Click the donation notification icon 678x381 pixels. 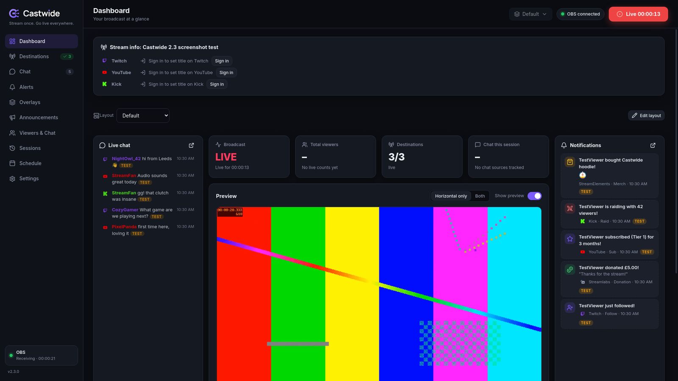pyautogui.click(x=570, y=269)
